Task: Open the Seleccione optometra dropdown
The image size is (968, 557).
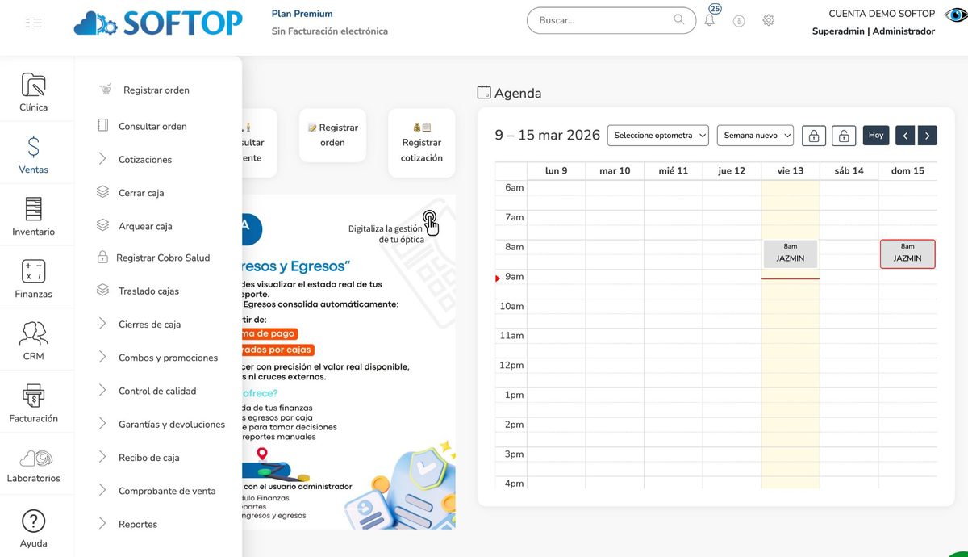Action: (657, 135)
